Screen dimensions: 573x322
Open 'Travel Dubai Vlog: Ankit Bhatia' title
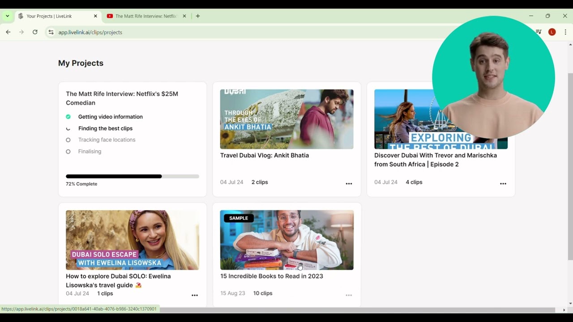pyautogui.click(x=265, y=155)
